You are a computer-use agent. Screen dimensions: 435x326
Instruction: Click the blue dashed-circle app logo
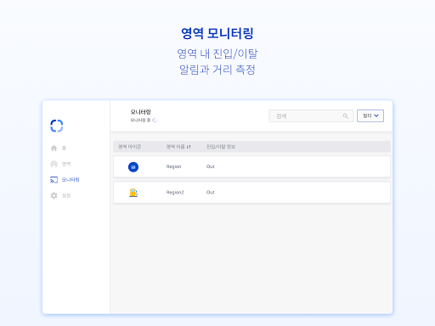(x=57, y=126)
